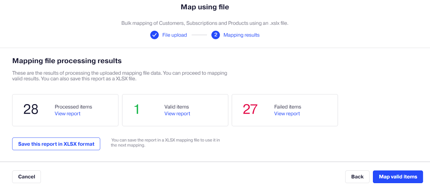Save this report in XLSX format
The image size is (430, 191).
point(56,144)
